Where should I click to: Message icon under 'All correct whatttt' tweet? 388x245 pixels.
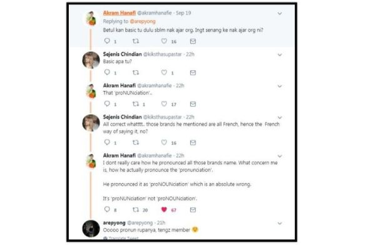[193, 142]
